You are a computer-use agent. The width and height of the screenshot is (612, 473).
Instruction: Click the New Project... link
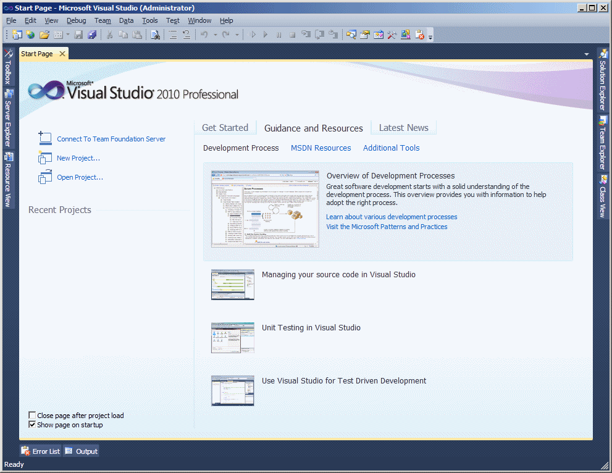click(x=78, y=158)
